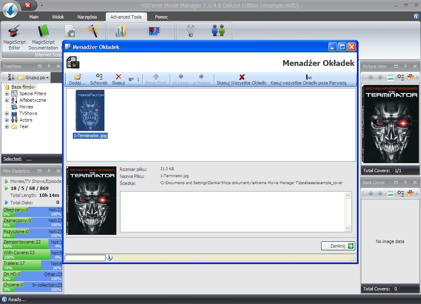Click Picture View clipboard icon
Screen dimensions: 421x304
click(400, 77)
